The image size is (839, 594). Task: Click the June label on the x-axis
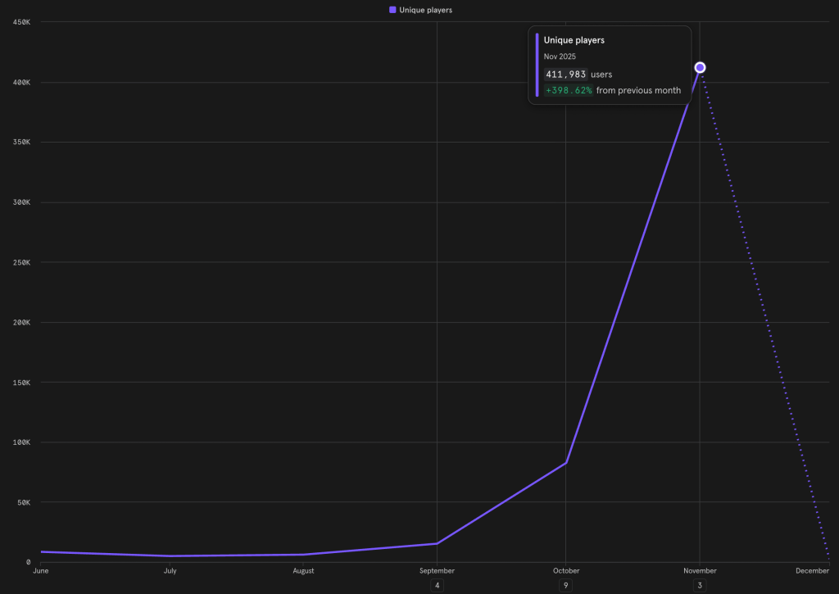[x=40, y=570]
